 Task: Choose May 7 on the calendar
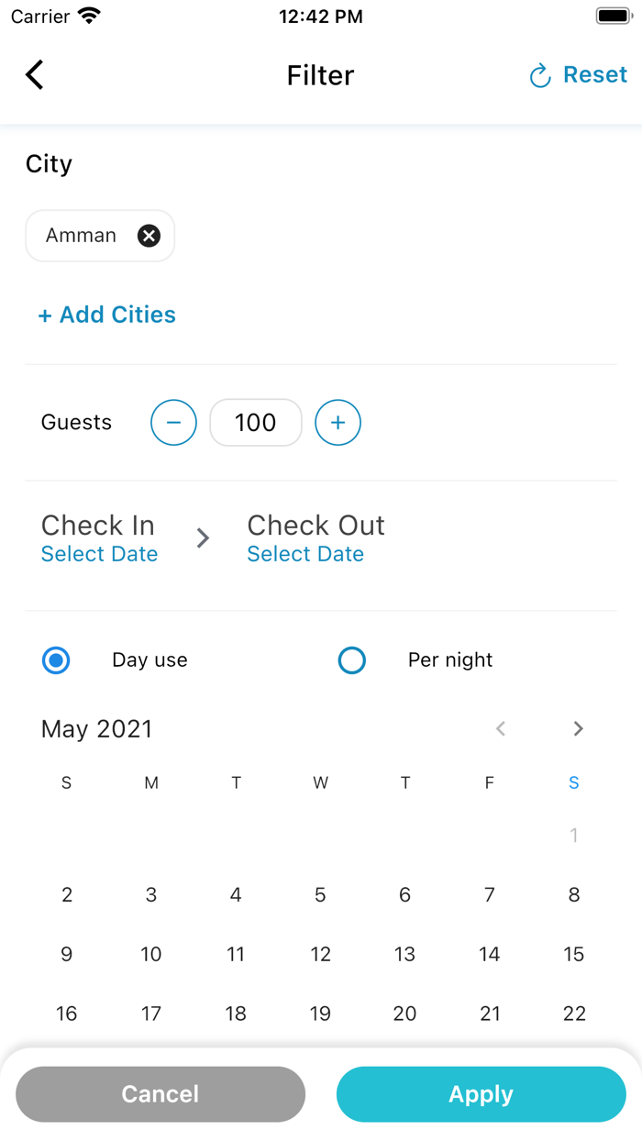pyautogui.click(x=490, y=894)
